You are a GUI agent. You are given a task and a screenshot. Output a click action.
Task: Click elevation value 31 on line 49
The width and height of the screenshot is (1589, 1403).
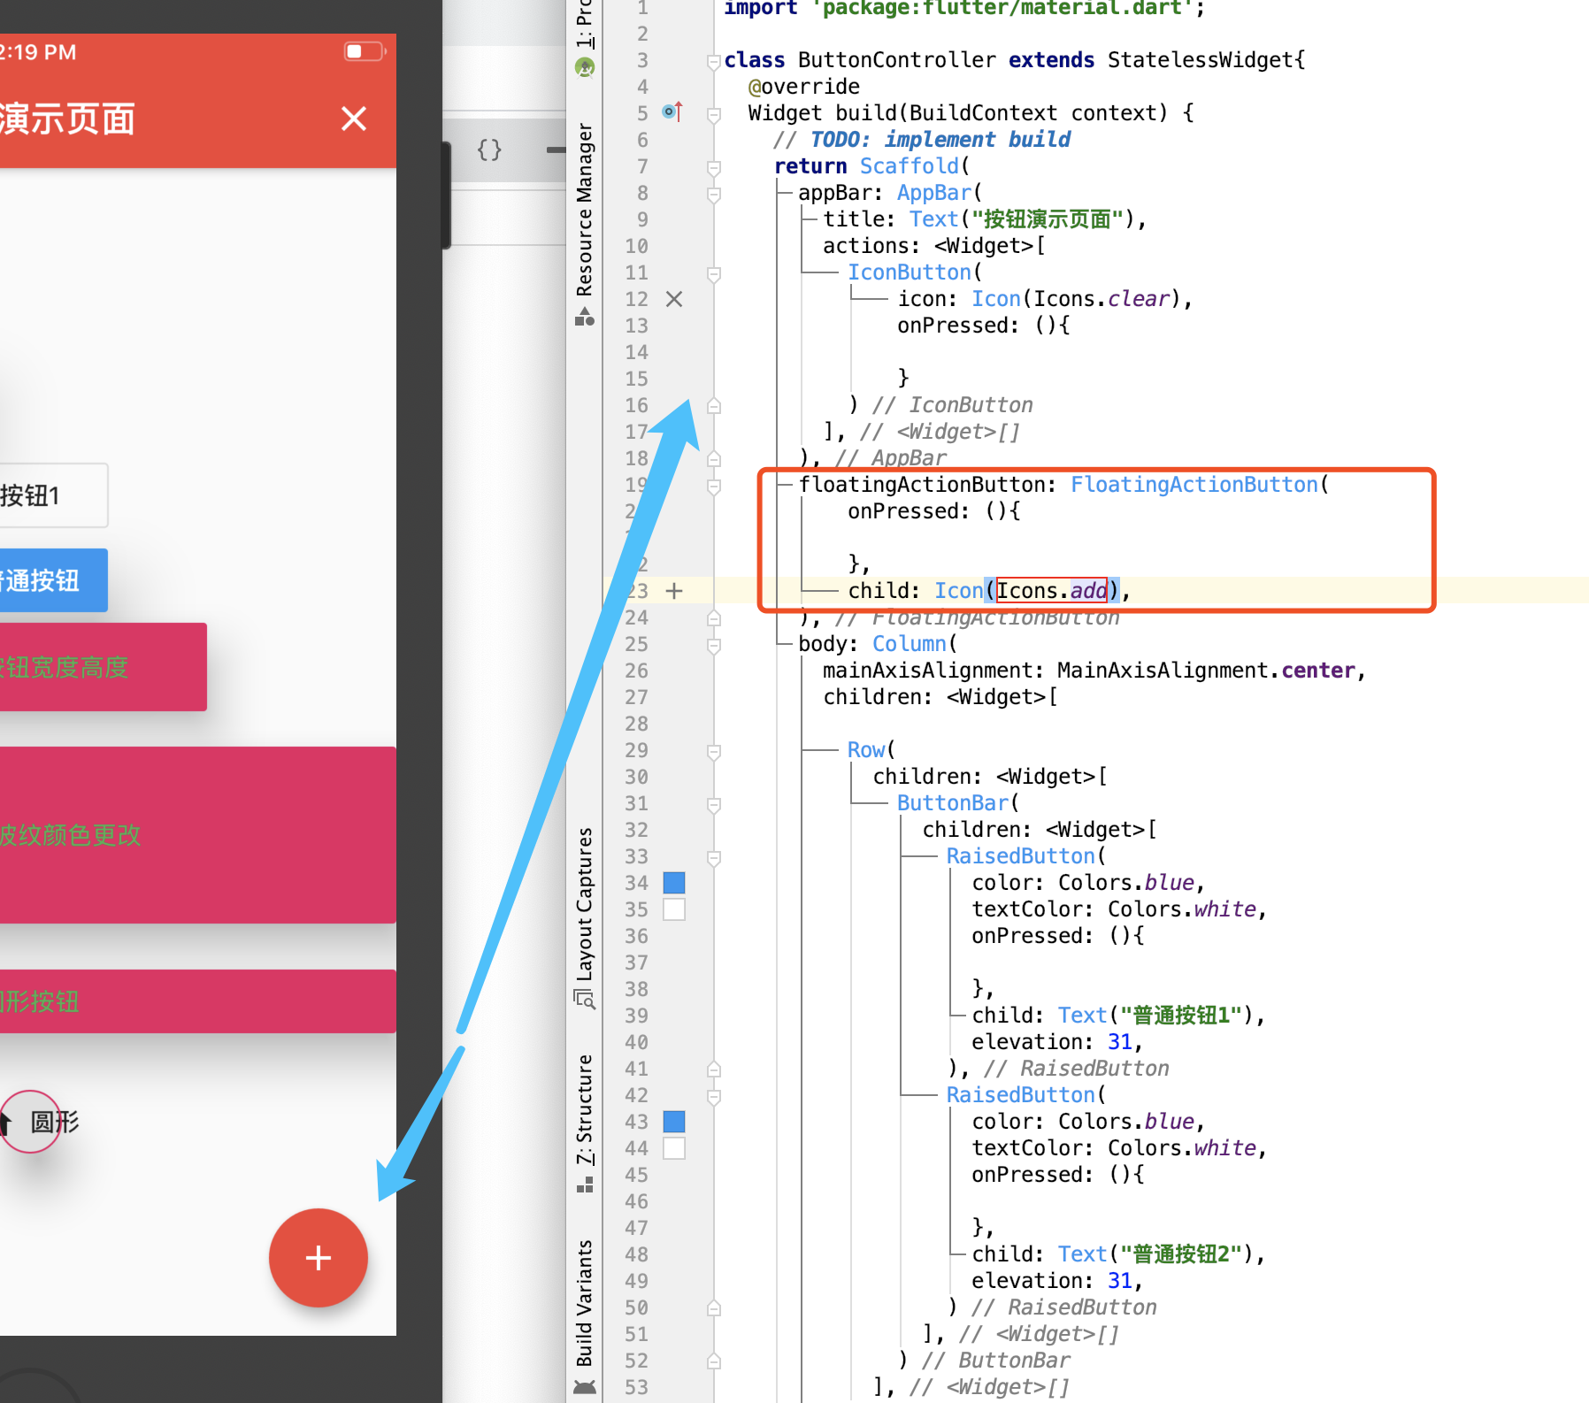pos(1119,1281)
